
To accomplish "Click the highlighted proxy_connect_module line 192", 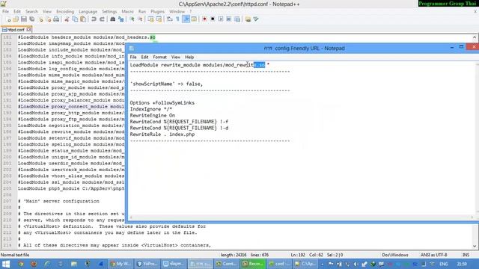I will click(x=71, y=106).
